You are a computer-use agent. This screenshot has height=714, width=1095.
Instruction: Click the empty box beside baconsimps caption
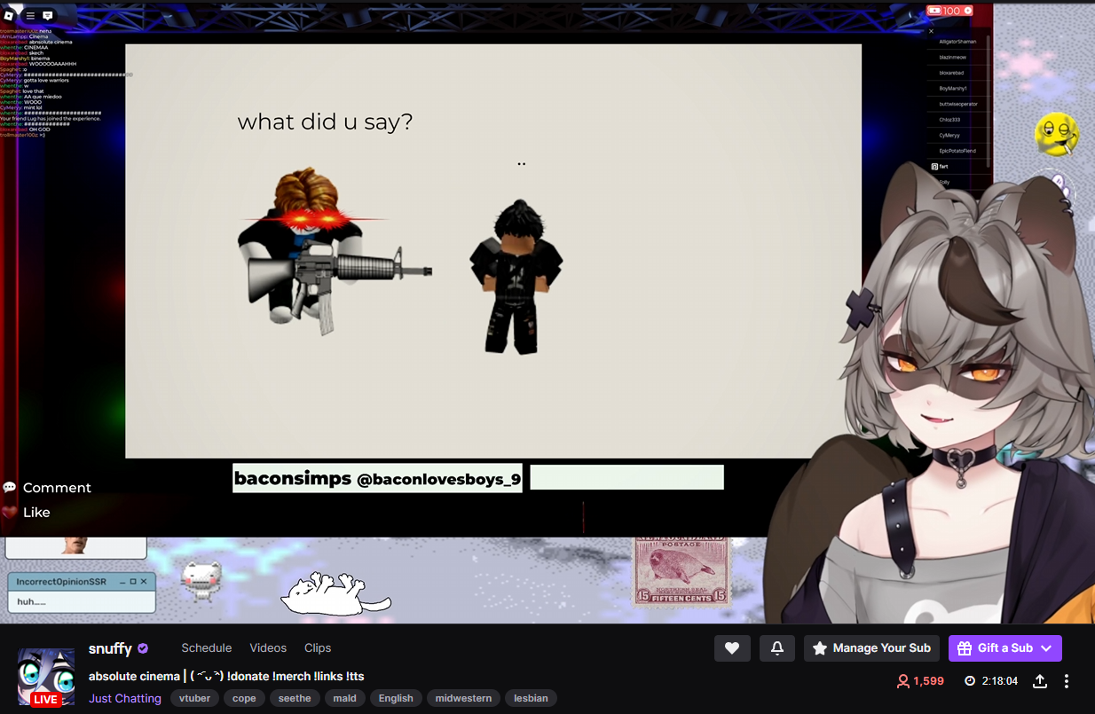[627, 477]
